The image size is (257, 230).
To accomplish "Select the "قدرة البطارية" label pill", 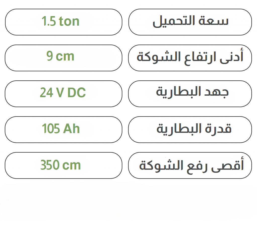I will (x=190, y=130).
